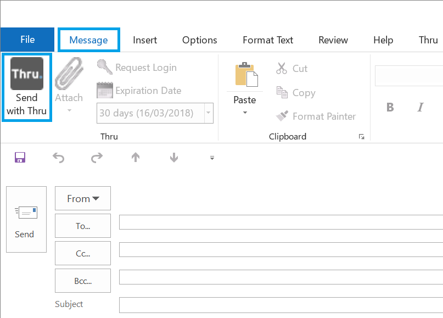Click the Copy icon

(282, 92)
